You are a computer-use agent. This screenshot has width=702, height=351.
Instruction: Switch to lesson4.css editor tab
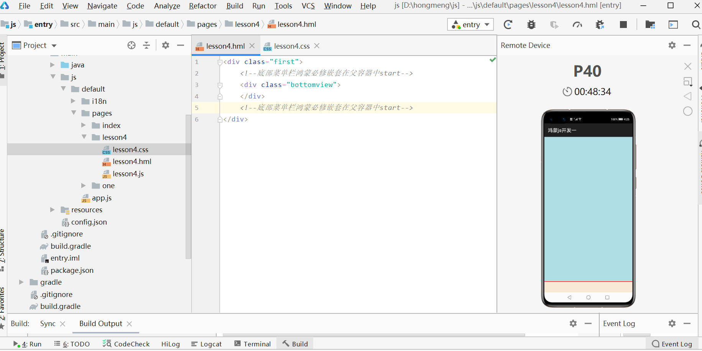292,46
